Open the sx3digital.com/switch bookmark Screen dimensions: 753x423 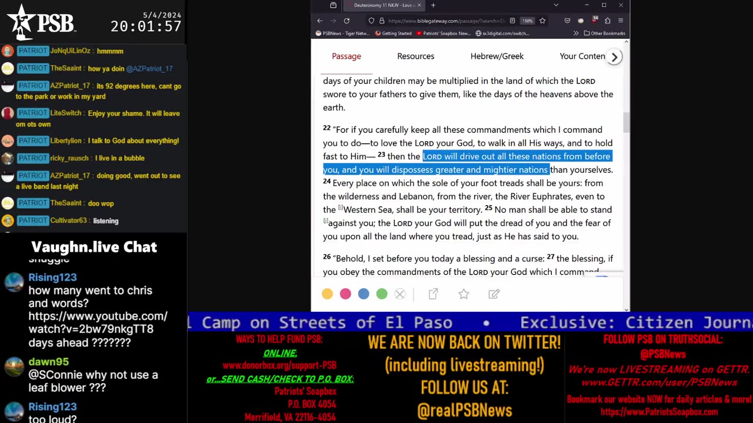(502, 33)
